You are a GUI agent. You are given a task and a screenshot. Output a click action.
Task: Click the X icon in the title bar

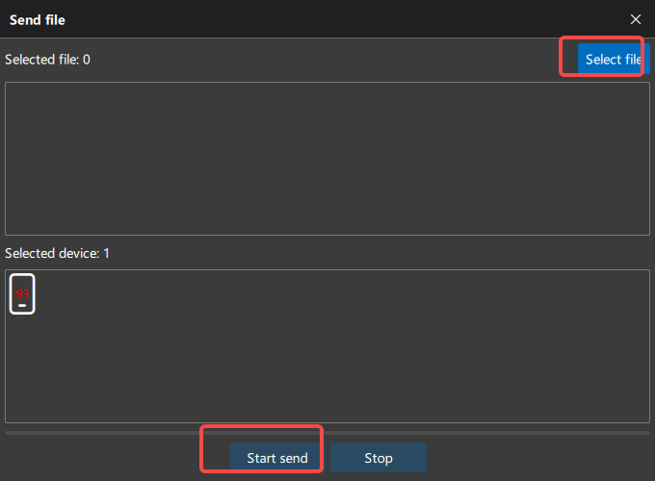[x=636, y=19]
